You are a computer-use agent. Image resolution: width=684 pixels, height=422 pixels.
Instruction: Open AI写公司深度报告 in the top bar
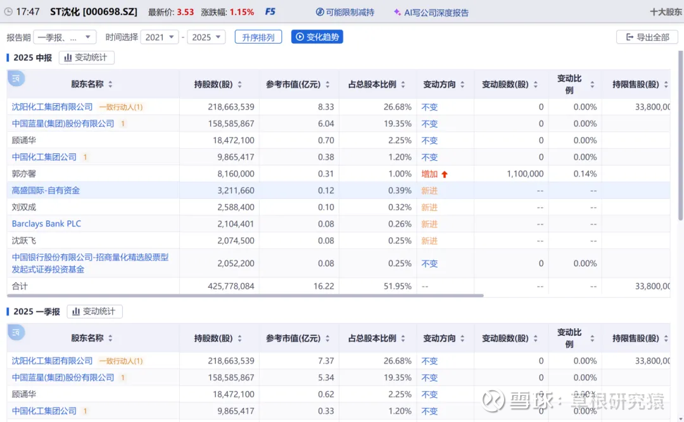pyautogui.click(x=431, y=12)
